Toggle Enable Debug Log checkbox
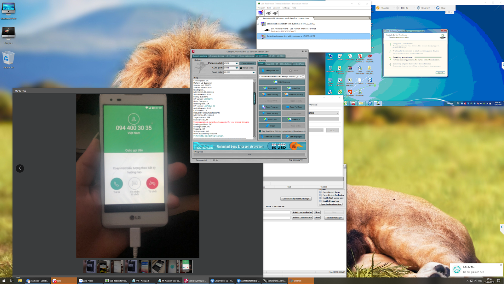The width and height of the screenshot is (504, 284). [320, 201]
